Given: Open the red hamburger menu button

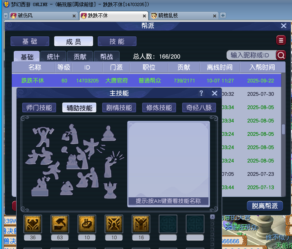Looking at the screenshot, I should point(281,40).
